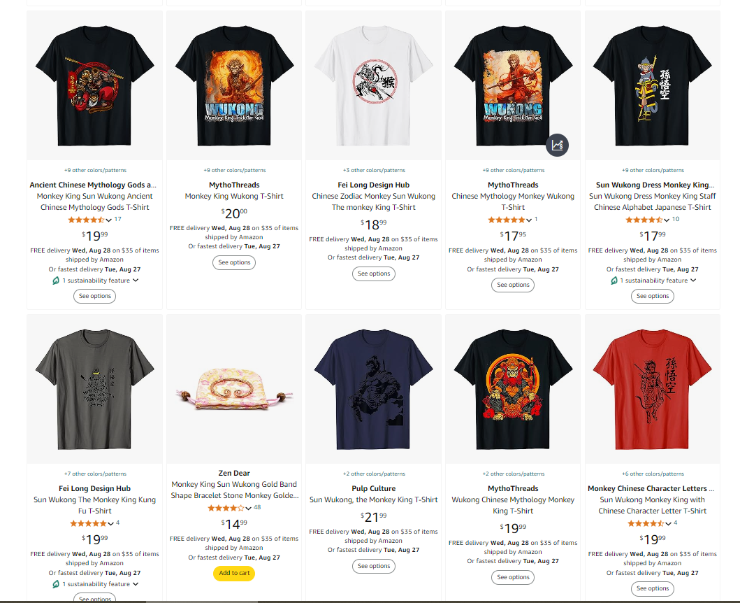Click the green sustainability leaf icon under Ancient Chinese Mythology shirt

pyautogui.click(x=56, y=281)
